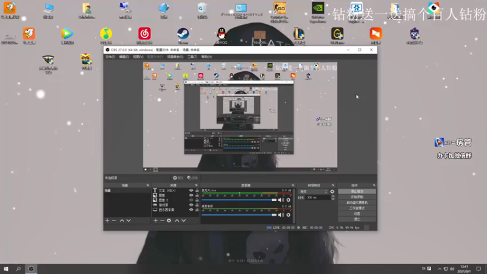Toggle the lock on the 图像 source

tap(197, 195)
